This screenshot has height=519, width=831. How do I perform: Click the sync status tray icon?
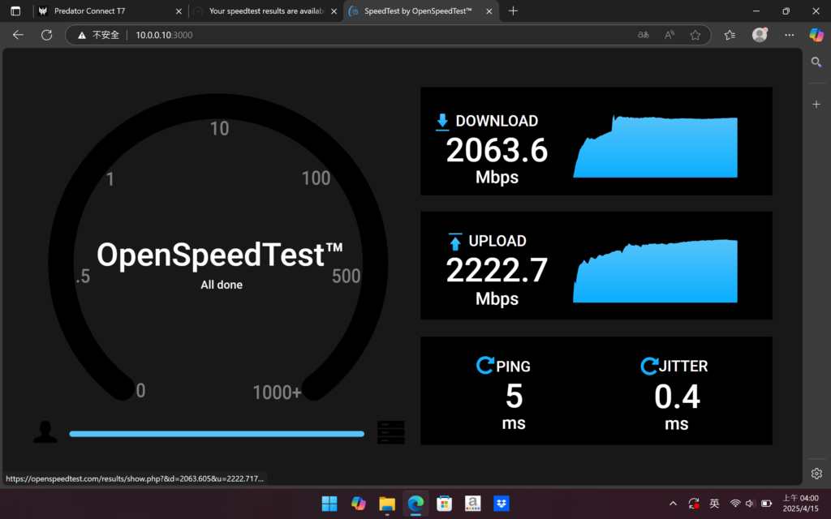point(694,503)
